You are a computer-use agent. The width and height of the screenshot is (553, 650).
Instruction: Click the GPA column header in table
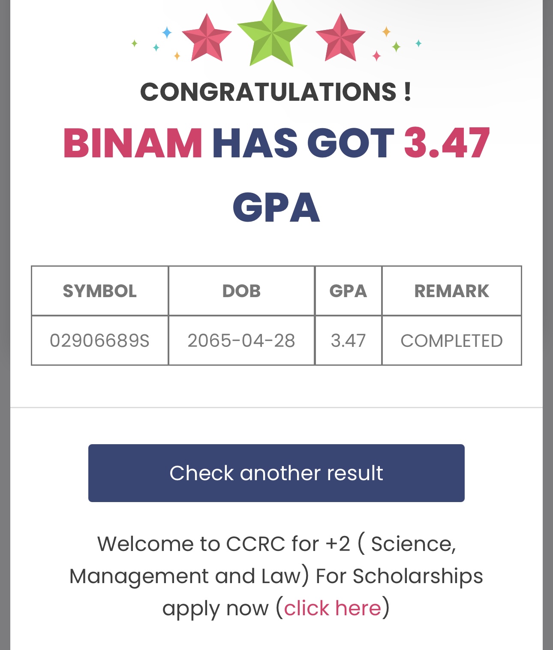pyautogui.click(x=348, y=291)
